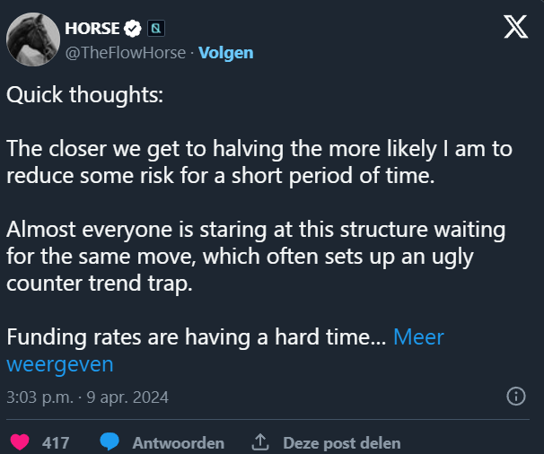Click the 'Quick thoughts:' text line
544x454 pixels.
coord(84,94)
